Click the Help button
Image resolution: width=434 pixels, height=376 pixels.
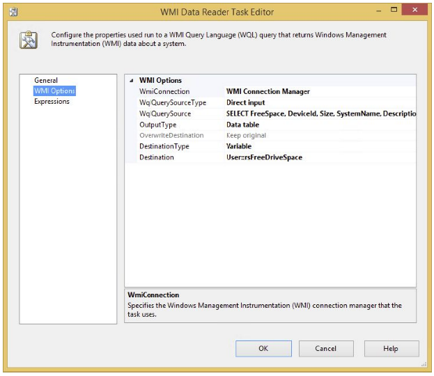pos(391,348)
